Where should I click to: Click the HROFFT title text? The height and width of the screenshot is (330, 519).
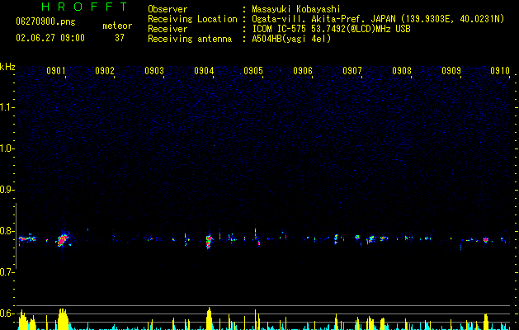point(84,7)
